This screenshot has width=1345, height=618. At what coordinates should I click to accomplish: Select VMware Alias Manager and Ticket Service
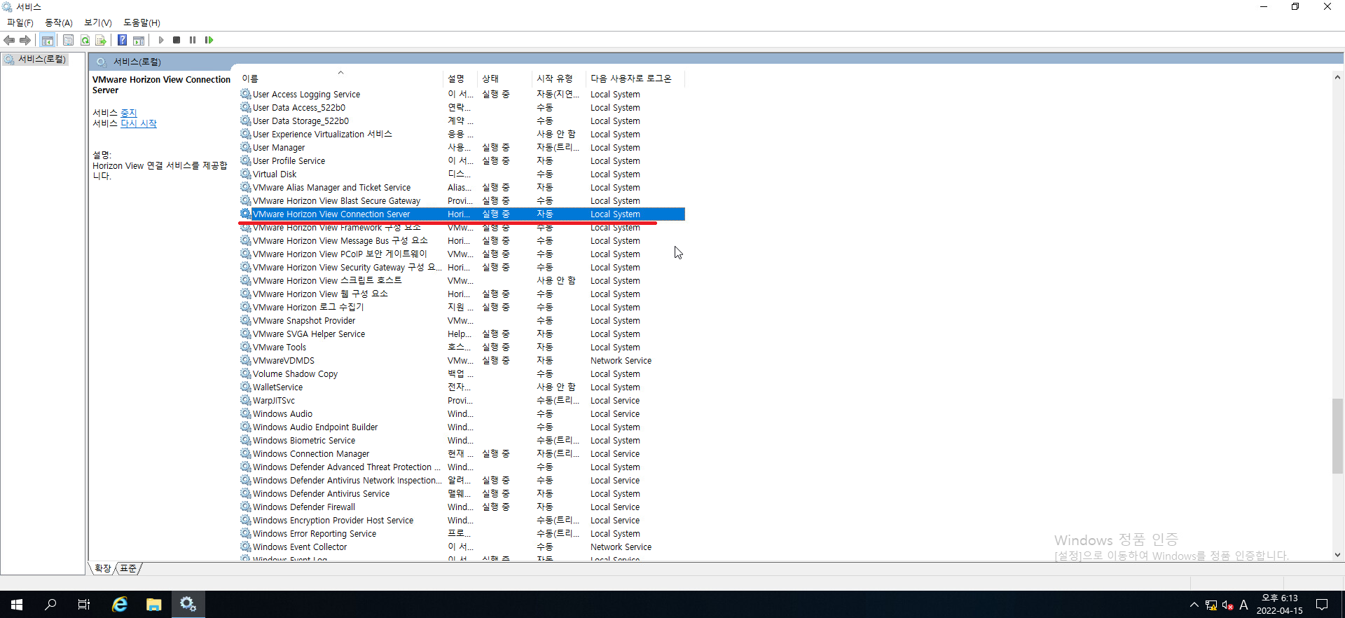[x=462, y=188]
